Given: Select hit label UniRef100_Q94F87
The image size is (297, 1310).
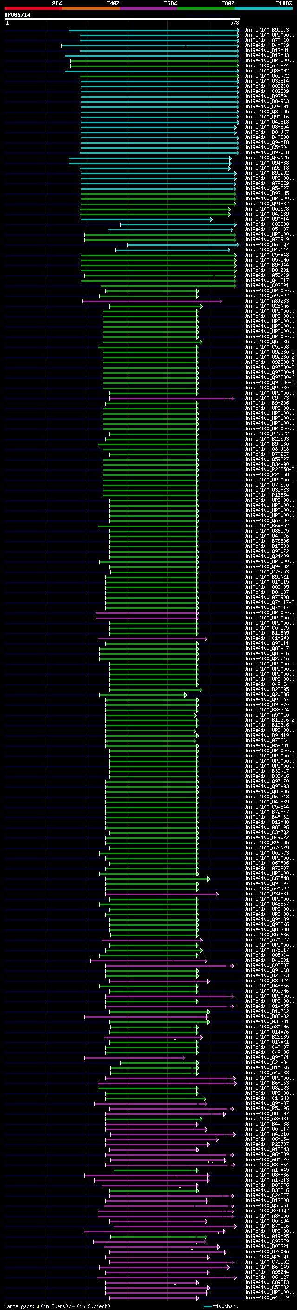Looking at the screenshot, I should pyautogui.click(x=266, y=204).
